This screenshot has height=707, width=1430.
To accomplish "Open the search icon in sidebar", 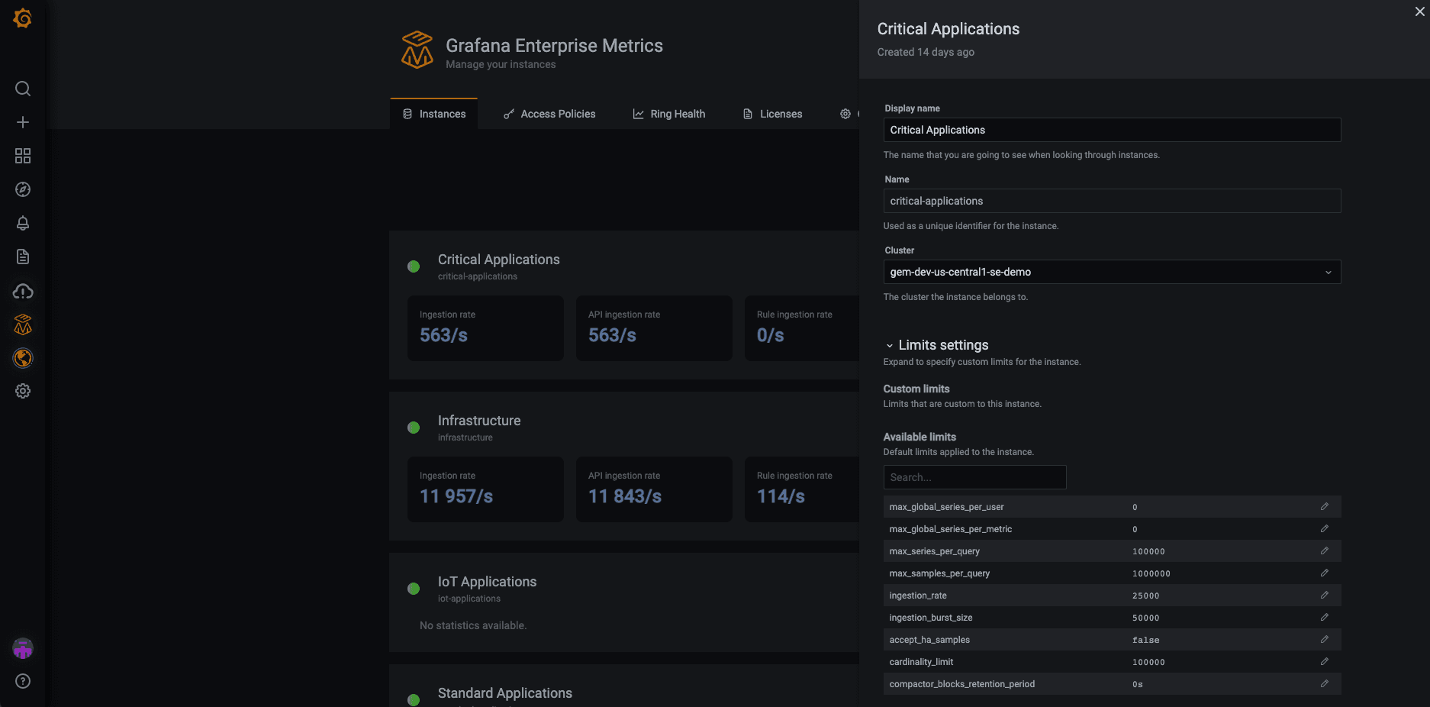I will pyautogui.click(x=23, y=89).
